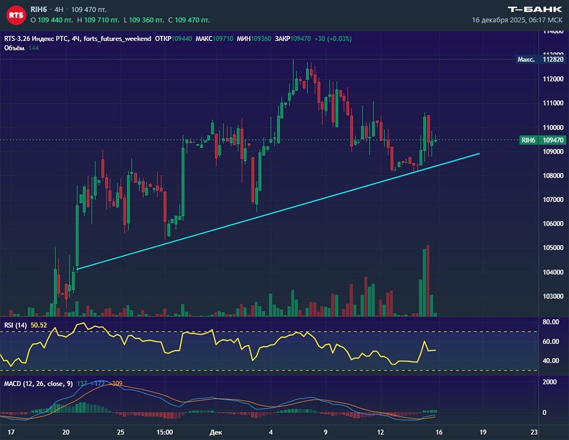Open RSI (14) indicator settings label

(x=15, y=325)
